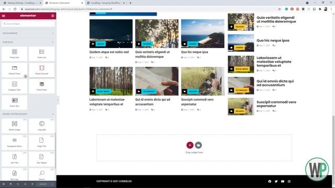Select the Search widget
Viewport: 335px width, 188px height.
pyautogui.click(x=42, y=175)
